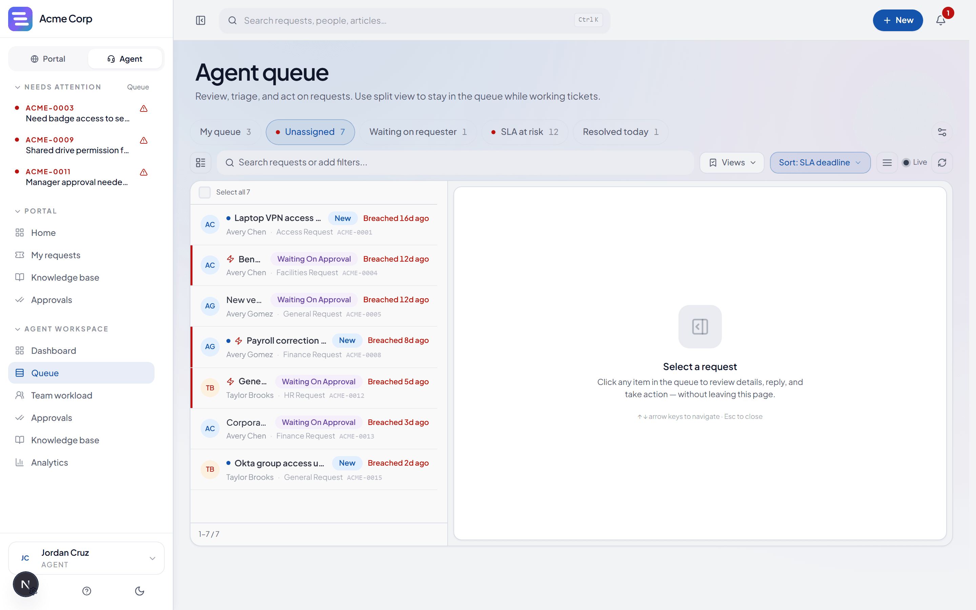Viewport: 976px width, 610px height.
Task: Open Queue in Agent workspace
Action: (81, 373)
